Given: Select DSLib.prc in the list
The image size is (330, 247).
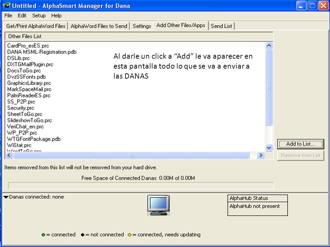Looking at the screenshot, I should point(19,58).
